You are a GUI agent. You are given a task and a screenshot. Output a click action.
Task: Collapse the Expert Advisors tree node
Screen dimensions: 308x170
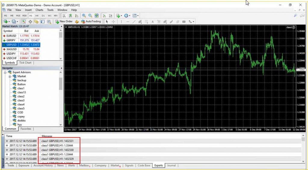click(x=5, y=72)
